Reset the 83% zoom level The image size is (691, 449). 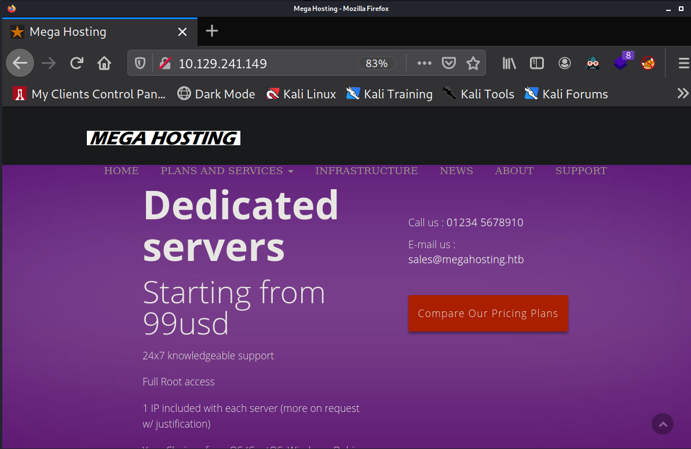point(376,64)
